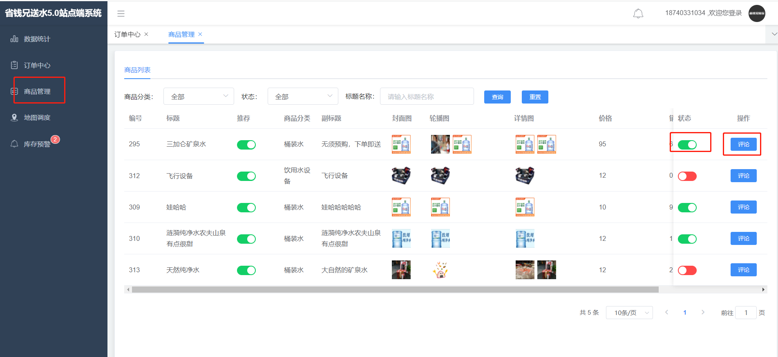Expand the 商品分类 dropdown

tap(199, 97)
